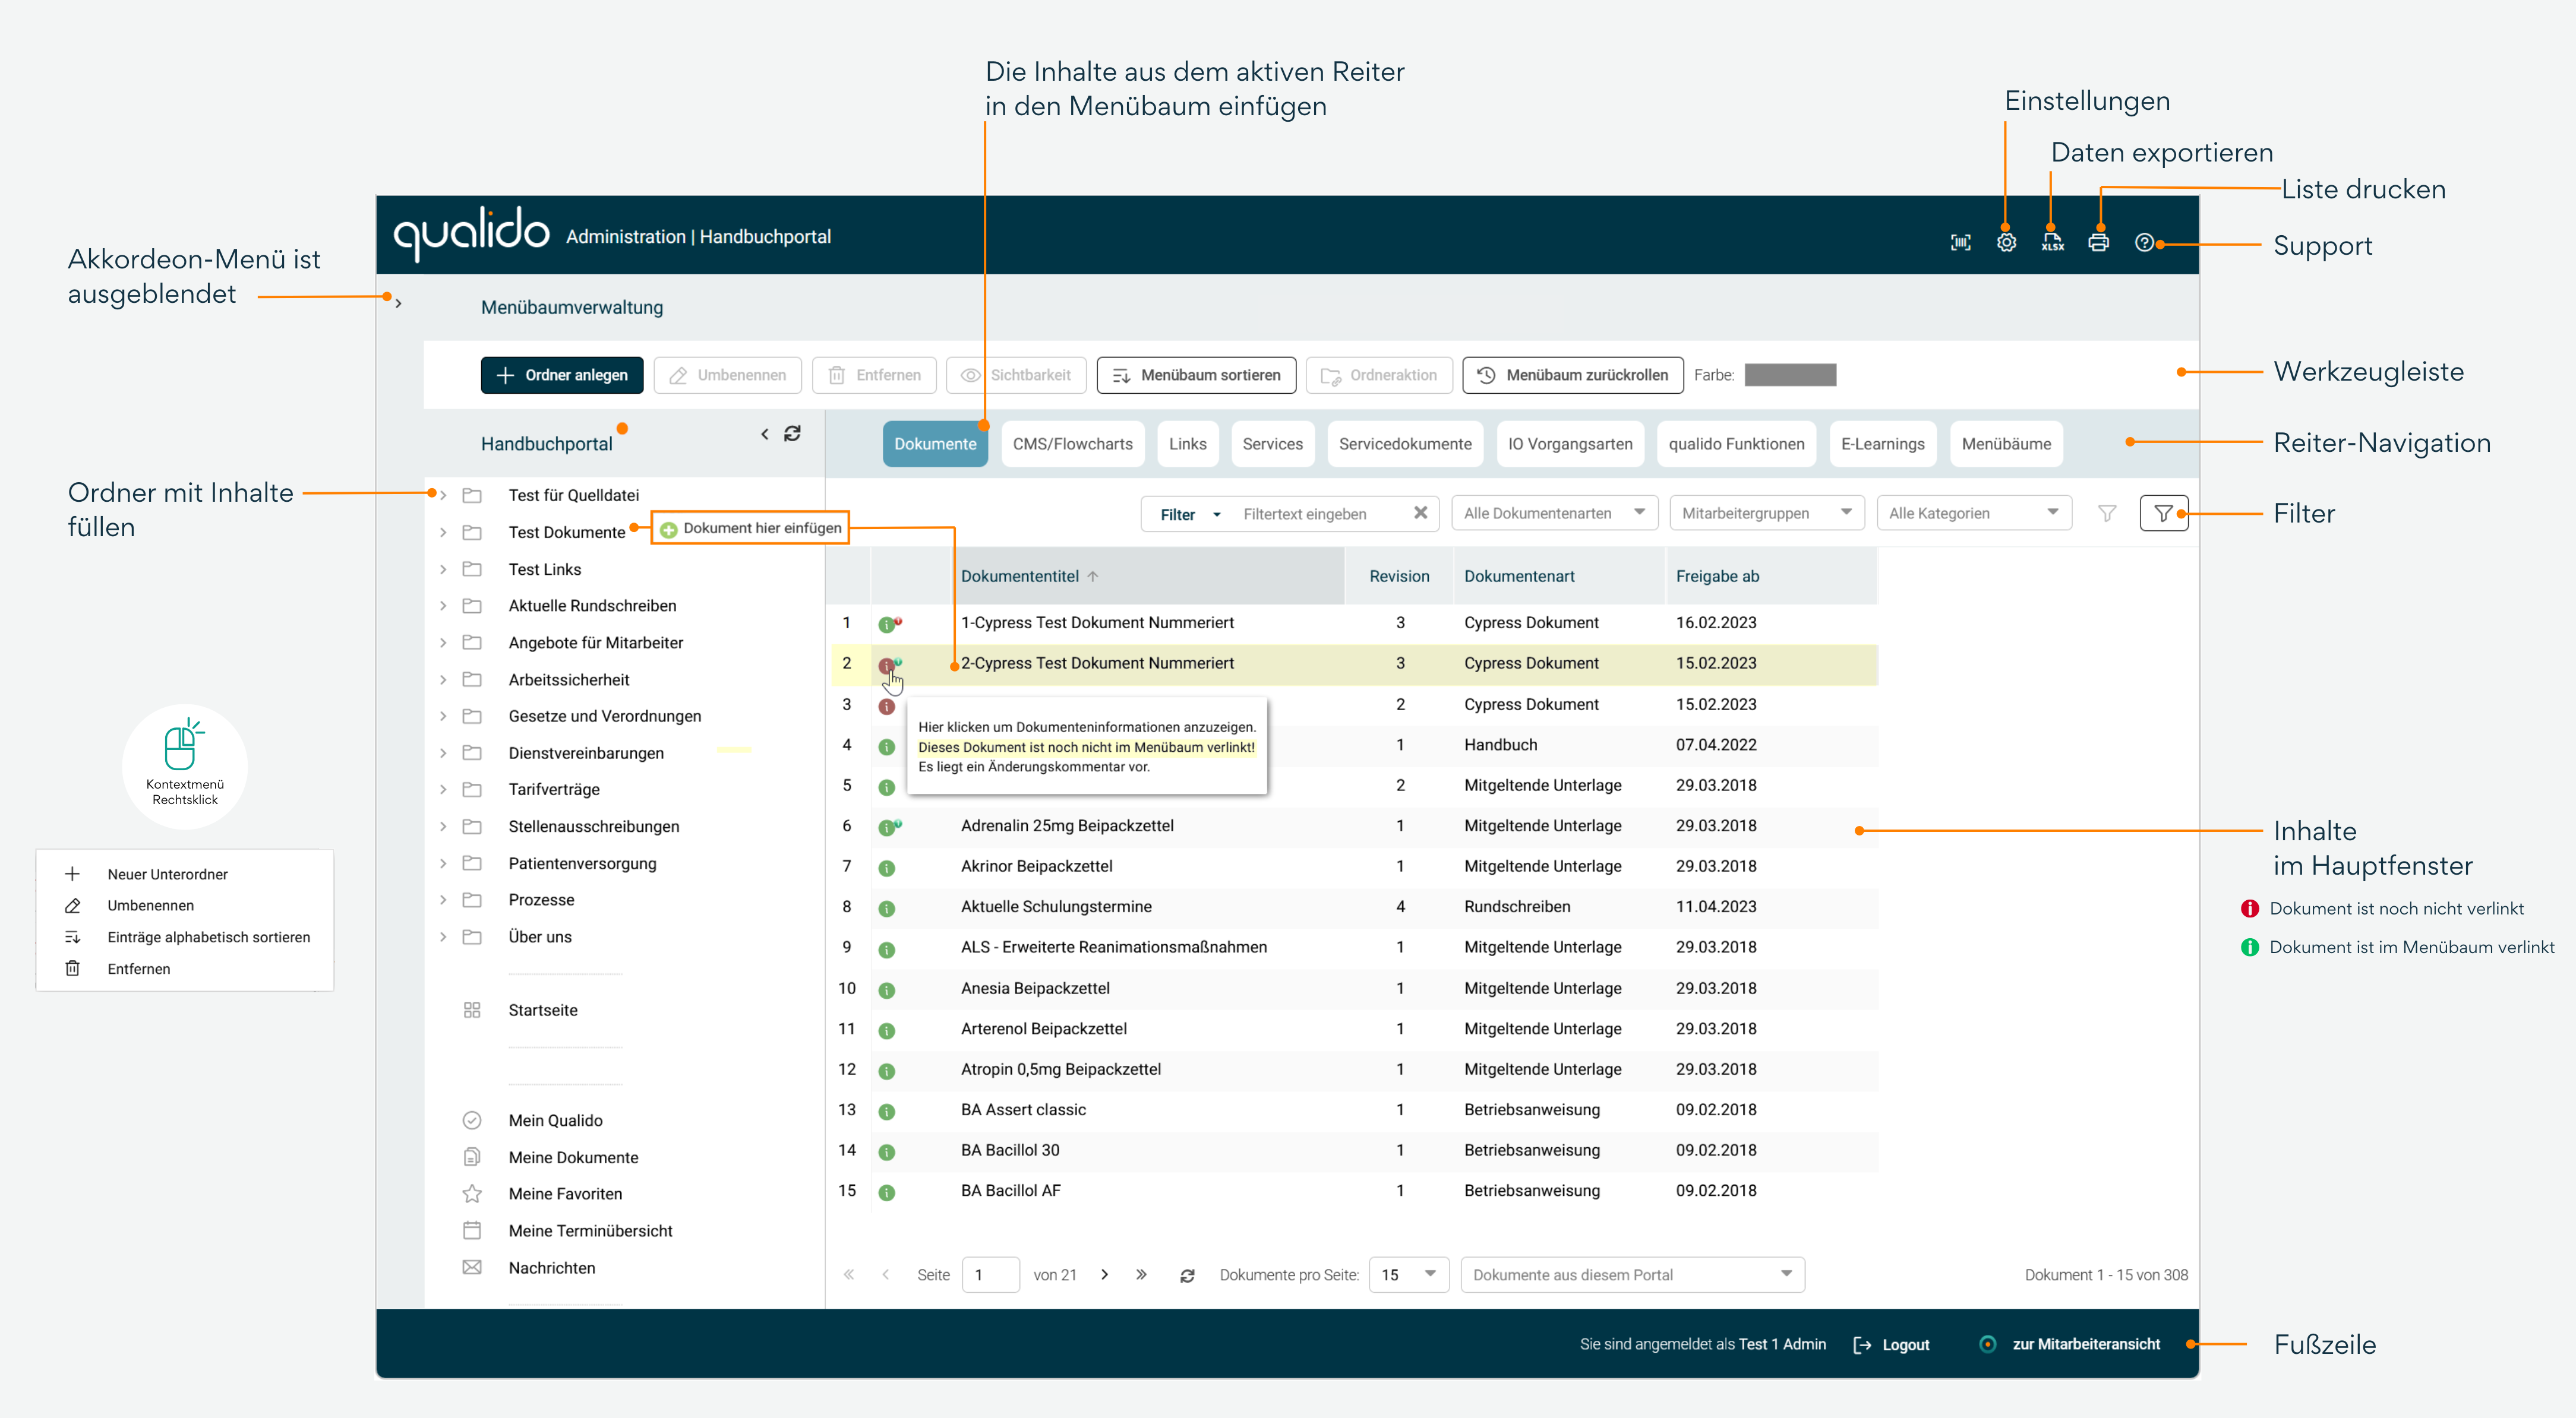This screenshot has height=1418, width=2576.
Task: Export data as XLSX icon
Action: (2052, 243)
